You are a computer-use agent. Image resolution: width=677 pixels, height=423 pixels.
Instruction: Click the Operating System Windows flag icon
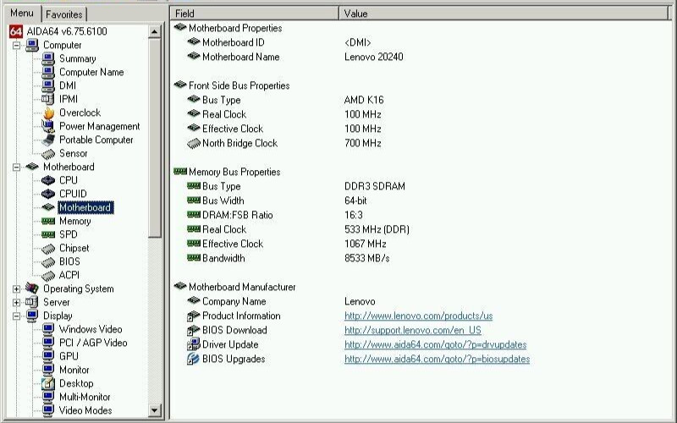(x=32, y=288)
